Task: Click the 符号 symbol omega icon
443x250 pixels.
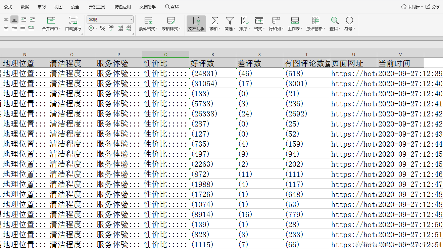Action: tap(349, 20)
